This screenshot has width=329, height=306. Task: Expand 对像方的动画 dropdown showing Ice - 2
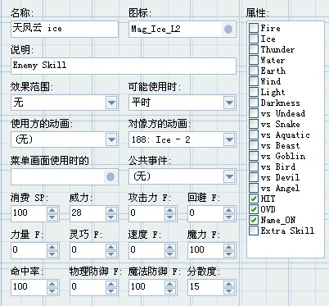[x=229, y=139]
